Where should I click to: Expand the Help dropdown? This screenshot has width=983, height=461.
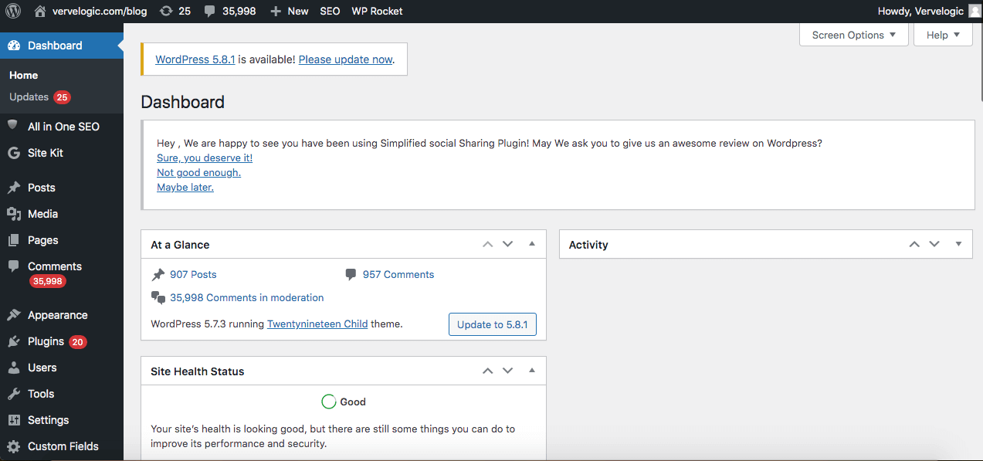coord(943,35)
